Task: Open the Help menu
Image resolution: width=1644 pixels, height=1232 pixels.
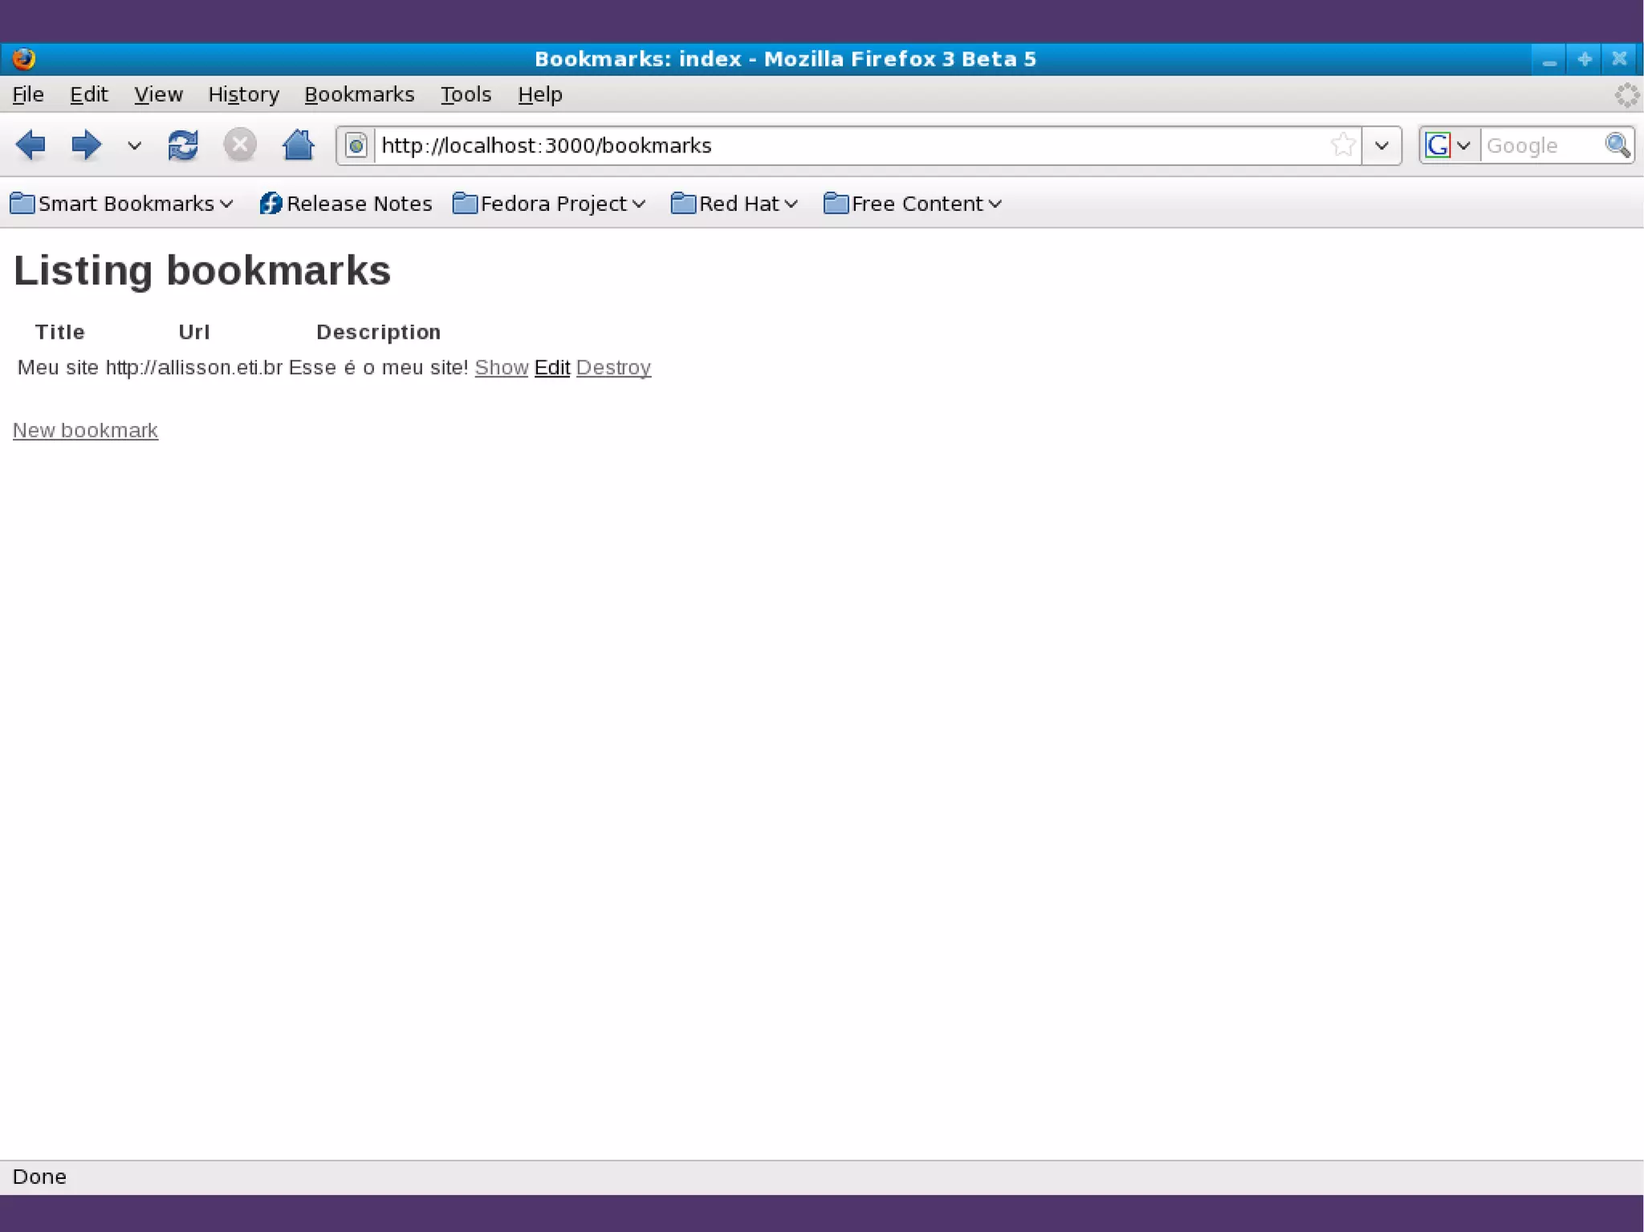Action: [539, 95]
